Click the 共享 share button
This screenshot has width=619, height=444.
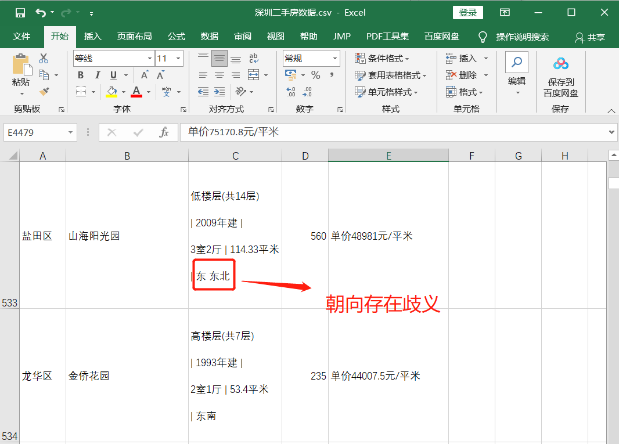590,38
